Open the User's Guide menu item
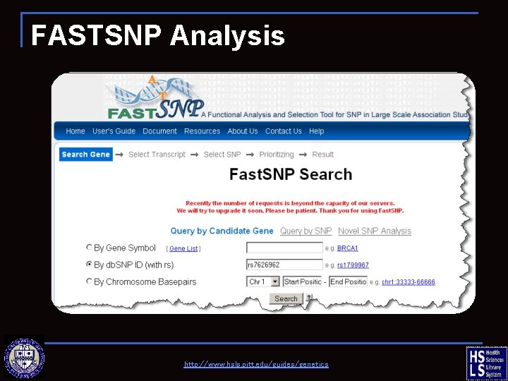The width and height of the screenshot is (508, 381). pos(114,131)
